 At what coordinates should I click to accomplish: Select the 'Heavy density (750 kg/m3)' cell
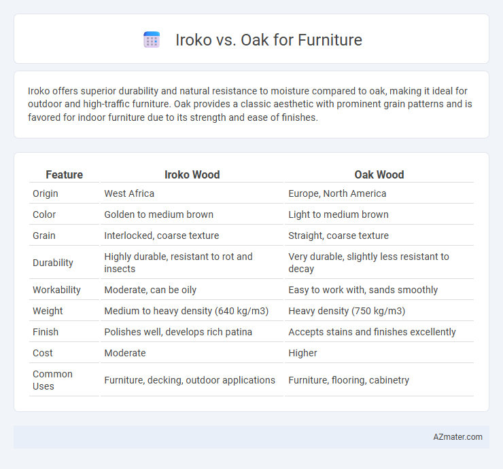point(347,311)
